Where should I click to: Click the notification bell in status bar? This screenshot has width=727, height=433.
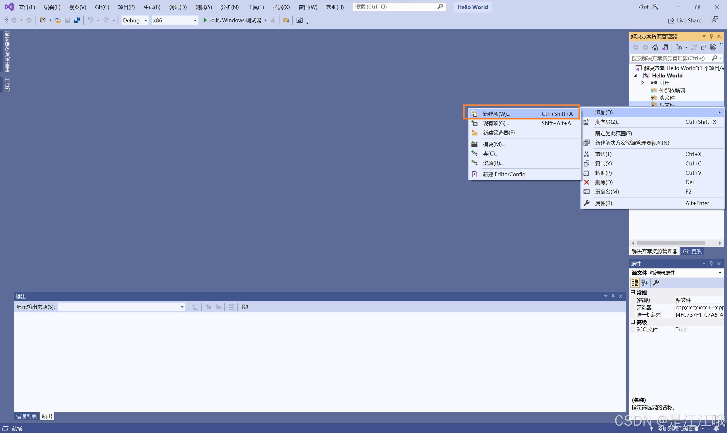coord(716,428)
